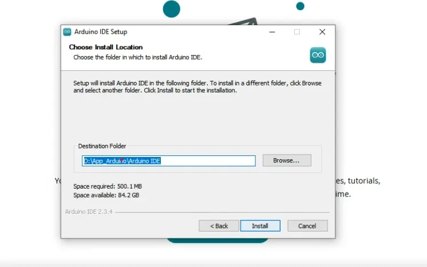
Task: Click the Install button
Action: point(260,226)
